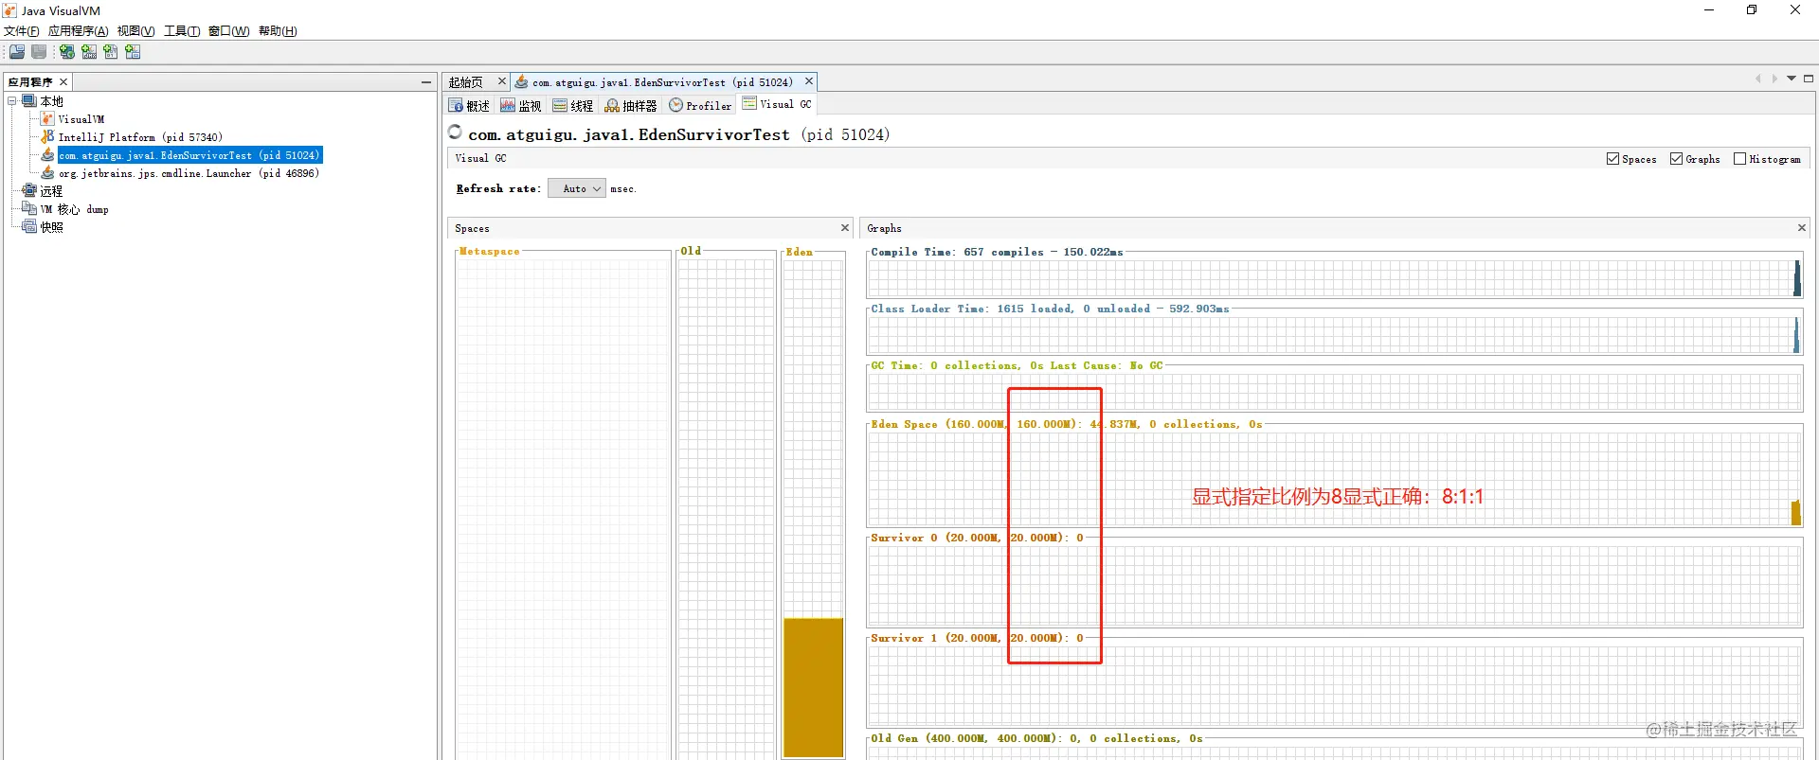This screenshot has width=1819, height=760.
Task: Click the Profiler tab icon
Action: click(675, 105)
